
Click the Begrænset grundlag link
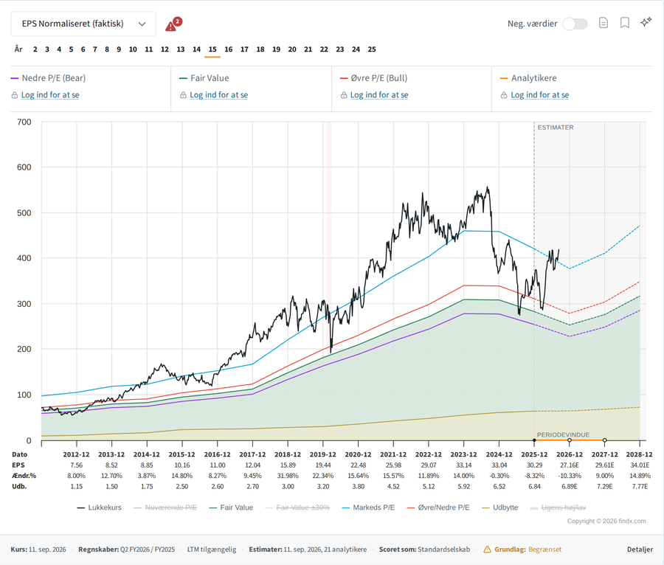click(x=544, y=550)
